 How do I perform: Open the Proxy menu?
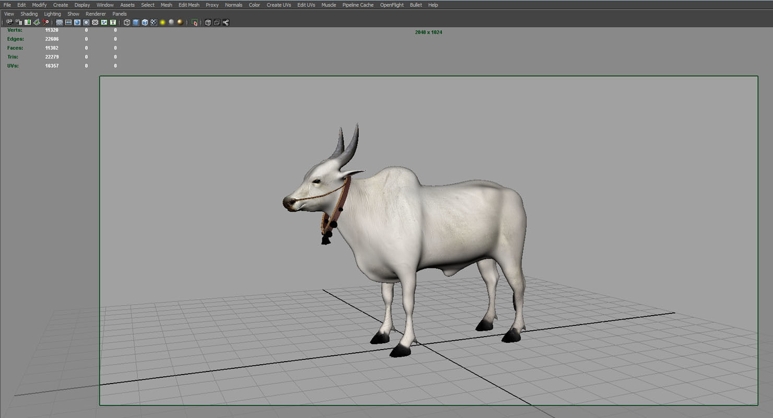pyautogui.click(x=212, y=5)
